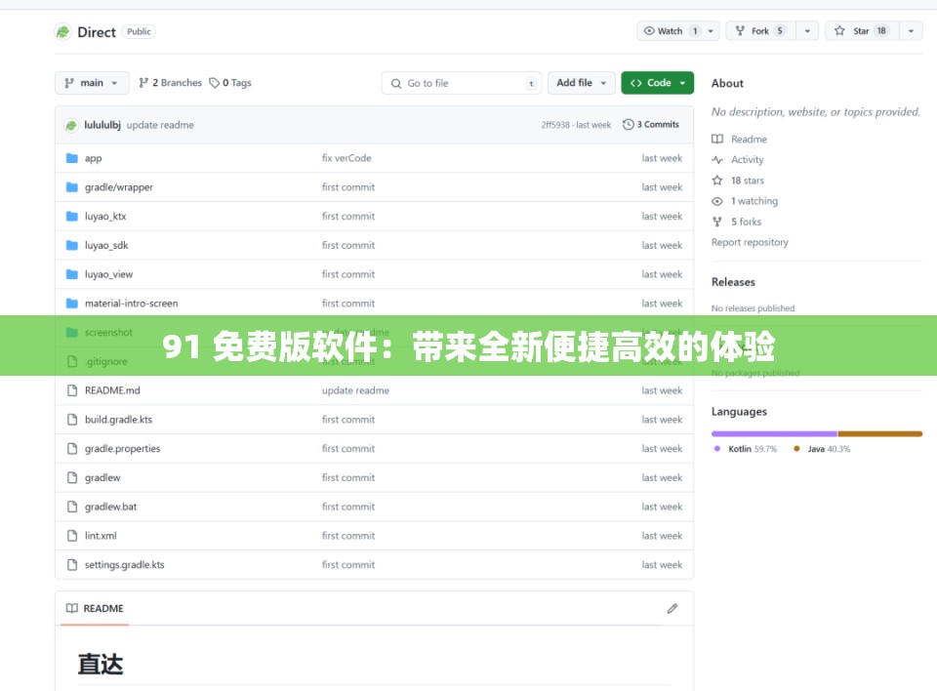Click the Direct repository avatar icon
The width and height of the screenshot is (937, 691).
coord(62,31)
